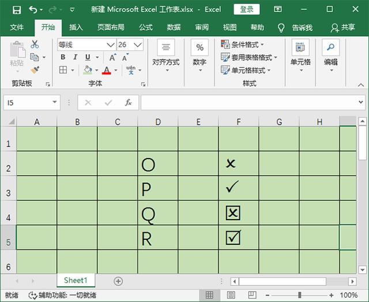Switch to the 视图 tab
Image resolution: width=369 pixels, height=302 pixels.
click(x=229, y=28)
